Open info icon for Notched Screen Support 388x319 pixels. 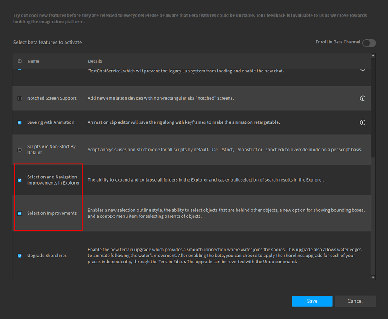click(362, 98)
